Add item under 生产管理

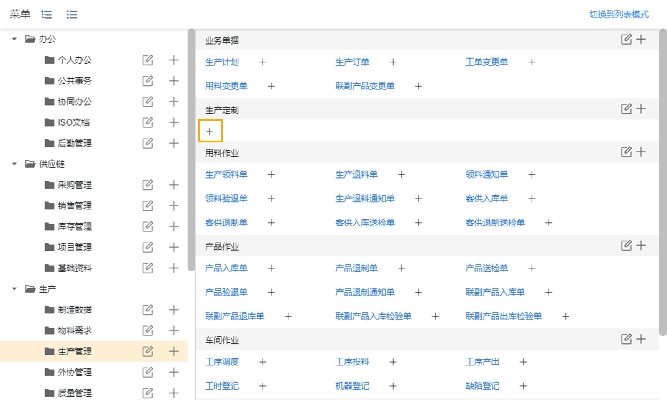174,351
